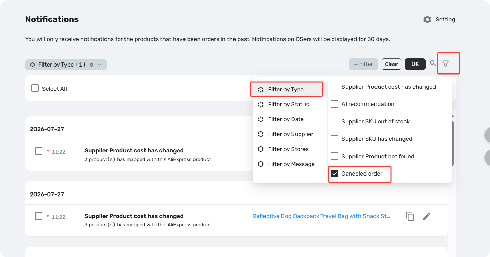Click the magnifier search icon
Viewport: 490px width, 257px height.
[433, 63]
